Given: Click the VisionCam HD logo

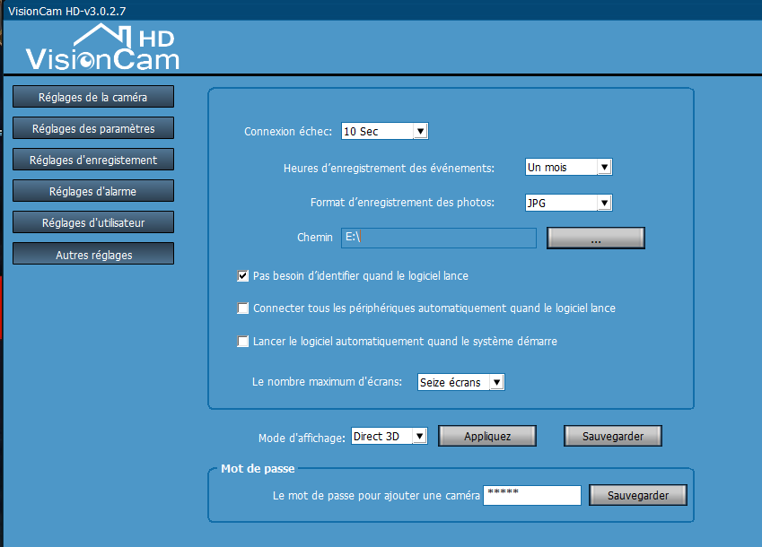Looking at the screenshot, I should click(x=102, y=48).
